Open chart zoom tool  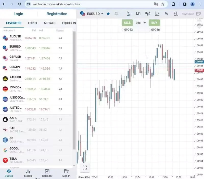pos(129,14)
